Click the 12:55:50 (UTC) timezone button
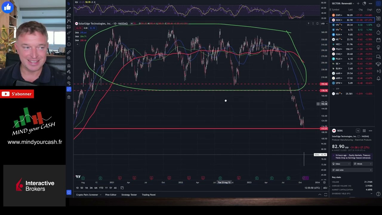The image size is (382, 215). click(x=312, y=188)
